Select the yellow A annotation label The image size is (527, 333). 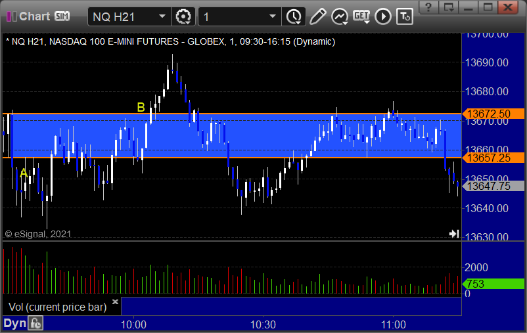tap(24, 173)
